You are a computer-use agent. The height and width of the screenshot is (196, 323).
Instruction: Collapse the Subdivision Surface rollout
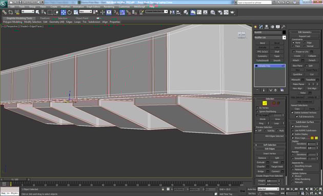coord(305,122)
